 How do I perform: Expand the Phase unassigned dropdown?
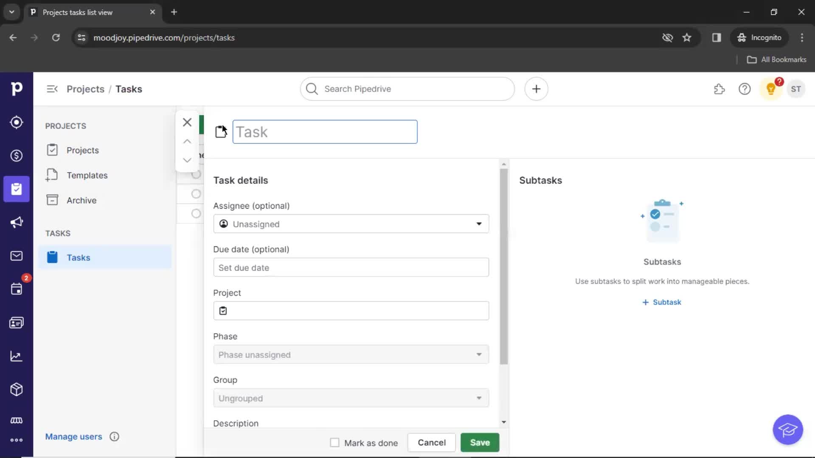point(350,355)
